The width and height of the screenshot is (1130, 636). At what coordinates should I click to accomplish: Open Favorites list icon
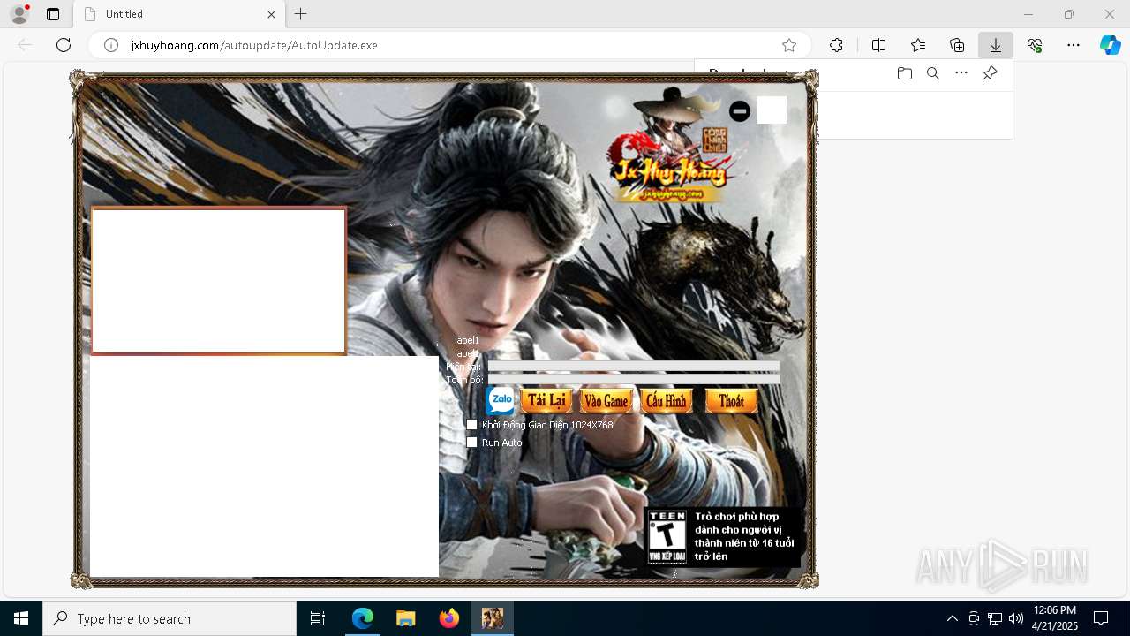pos(918,45)
